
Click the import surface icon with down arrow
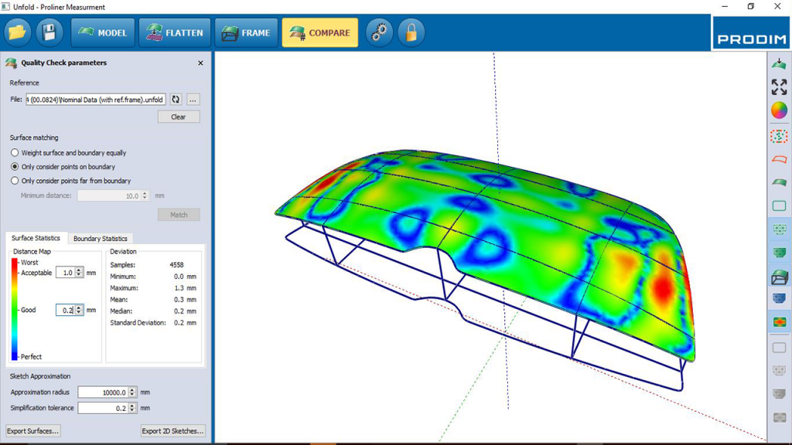779,63
